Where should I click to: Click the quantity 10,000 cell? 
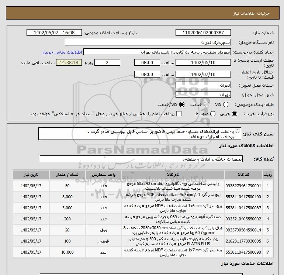click(67, 252)
